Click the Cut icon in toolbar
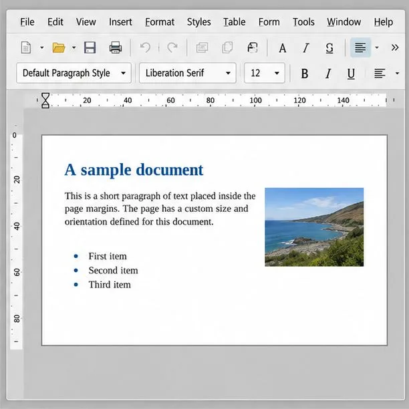409x409 pixels. pyautogui.click(x=202, y=47)
